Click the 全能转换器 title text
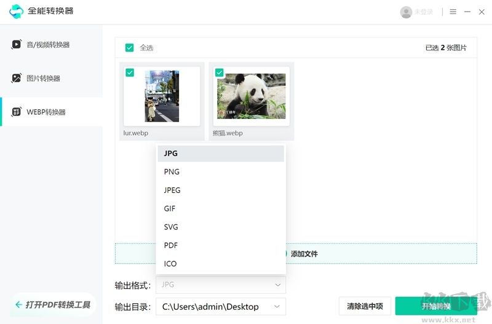The height and width of the screenshot is (324, 492). click(50, 11)
